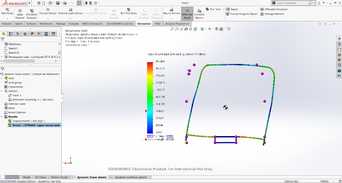342x183 pixels.
Task: Click the Report button
Action: [x=232, y=9]
